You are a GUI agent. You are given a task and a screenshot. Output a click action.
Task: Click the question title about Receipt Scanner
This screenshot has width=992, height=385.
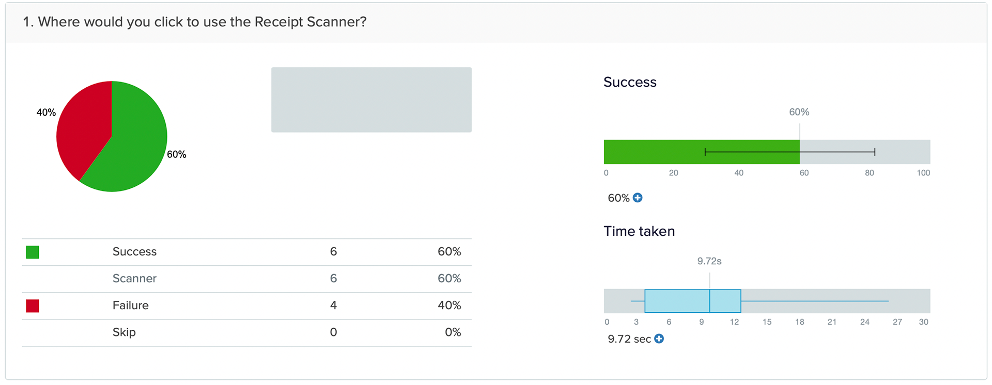pyautogui.click(x=195, y=22)
